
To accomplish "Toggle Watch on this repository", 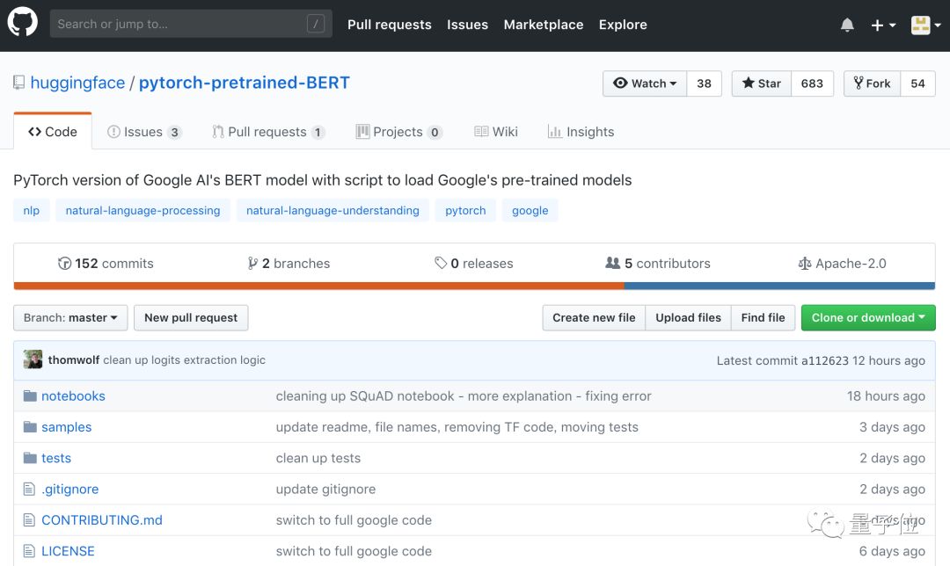I will click(x=645, y=83).
